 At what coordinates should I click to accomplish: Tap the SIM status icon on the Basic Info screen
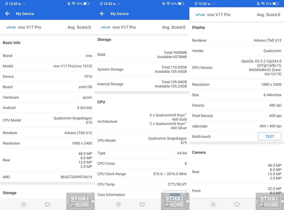(x=6, y=4)
